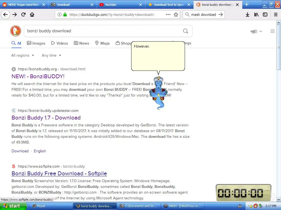Select the Maps search category
281x210 pixels.
coord(102,43)
